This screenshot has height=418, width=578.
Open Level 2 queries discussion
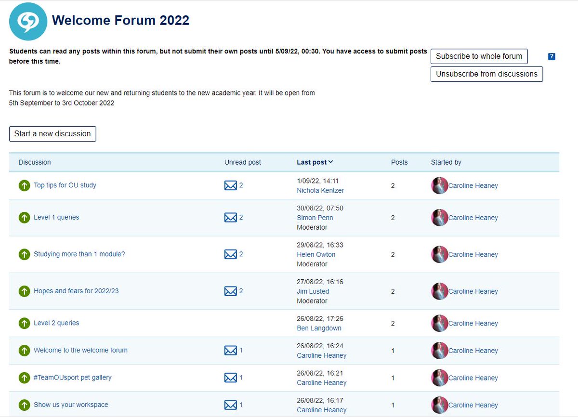point(56,323)
